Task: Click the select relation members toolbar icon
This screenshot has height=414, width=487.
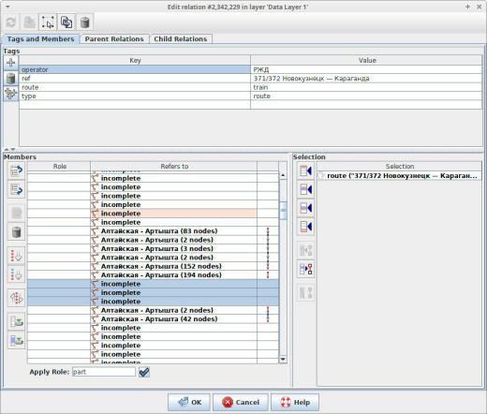Action: [x=48, y=22]
